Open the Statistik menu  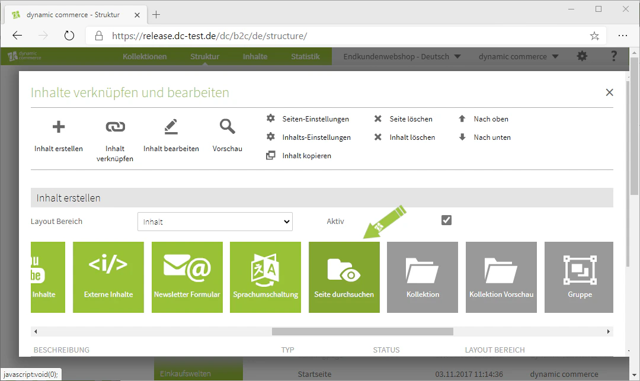[x=305, y=57]
